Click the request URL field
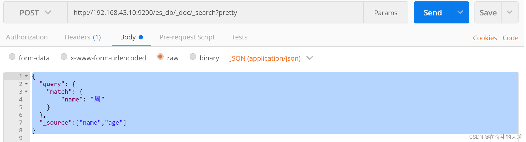Image resolution: width=526 pixels, height=142 pixels. click(x=215, y=13)
